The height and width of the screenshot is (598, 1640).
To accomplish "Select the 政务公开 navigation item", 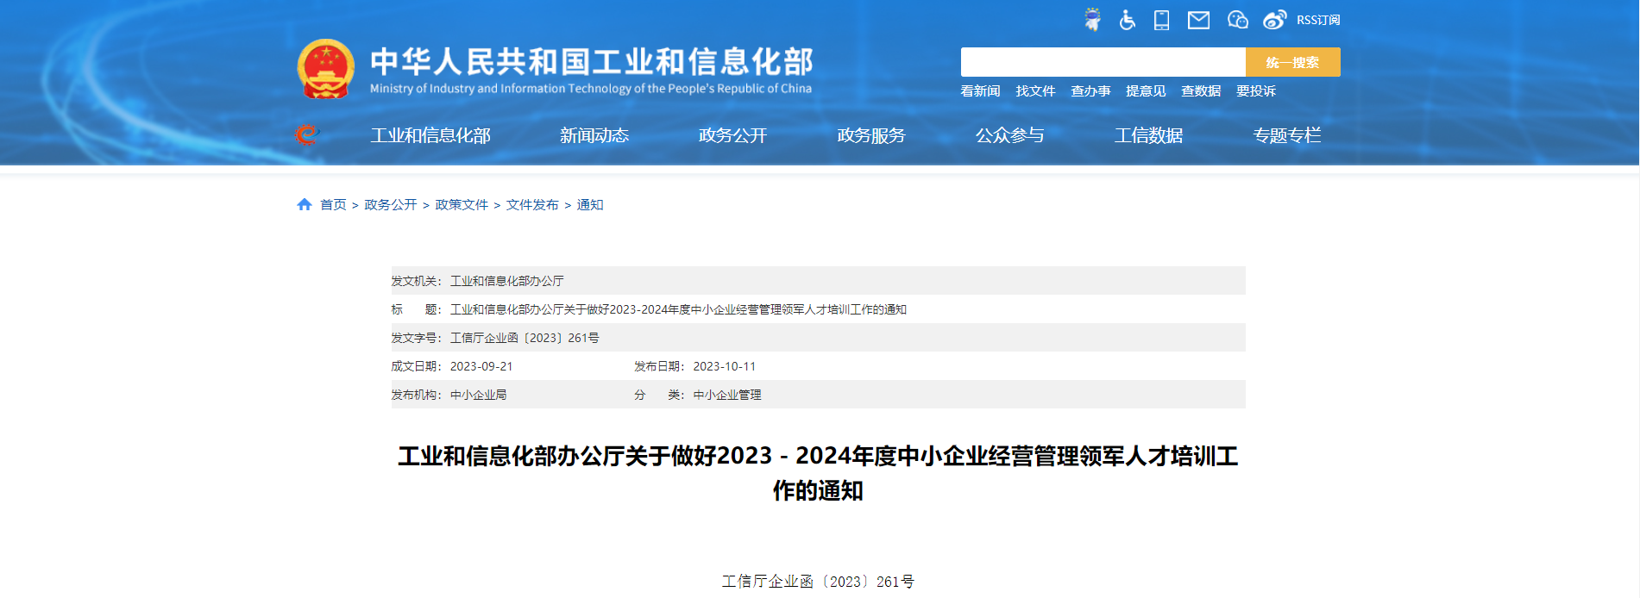I will coord(732,135).
